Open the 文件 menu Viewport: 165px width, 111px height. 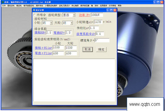click(x=4, y=6)
